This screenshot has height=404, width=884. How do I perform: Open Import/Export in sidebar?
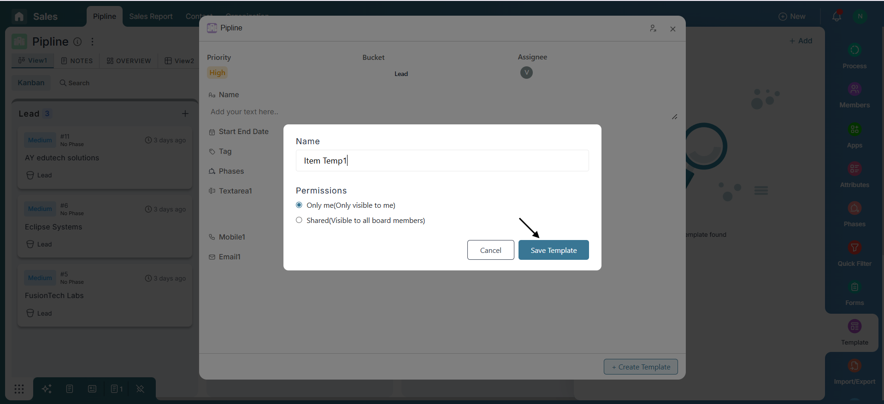[854, 372]
